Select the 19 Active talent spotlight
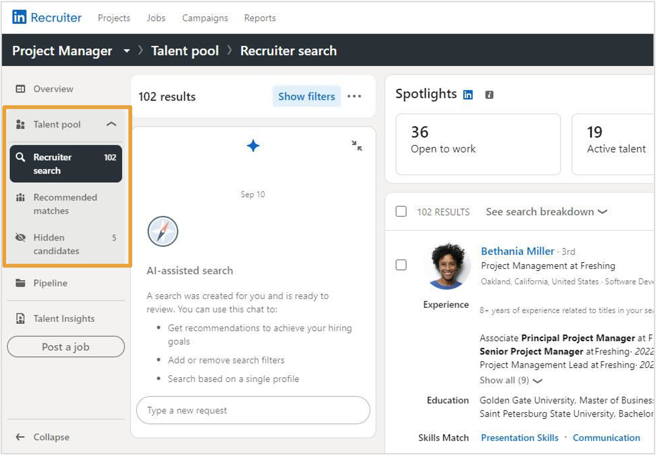This screenshot has height=456, width=658. point(613,144)
